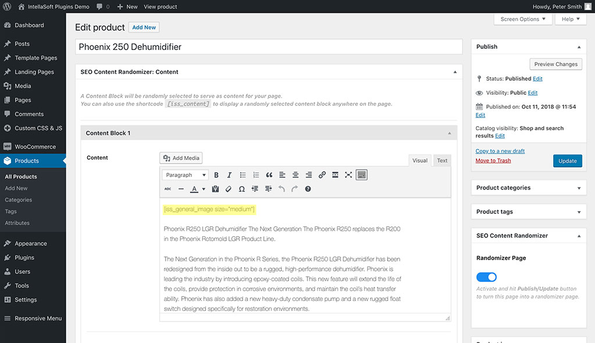Click the highlighted iss_general_image shortcode text
The image size is (595, 343).
pyautogui.click(x=209, y=209)
